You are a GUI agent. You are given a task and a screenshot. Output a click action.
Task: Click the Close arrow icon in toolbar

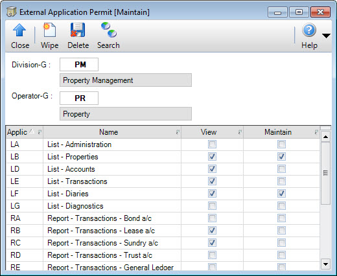[19, 30]
